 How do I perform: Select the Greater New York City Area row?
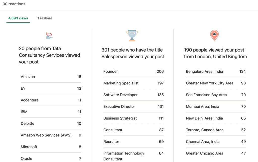[x=216, y=83]
